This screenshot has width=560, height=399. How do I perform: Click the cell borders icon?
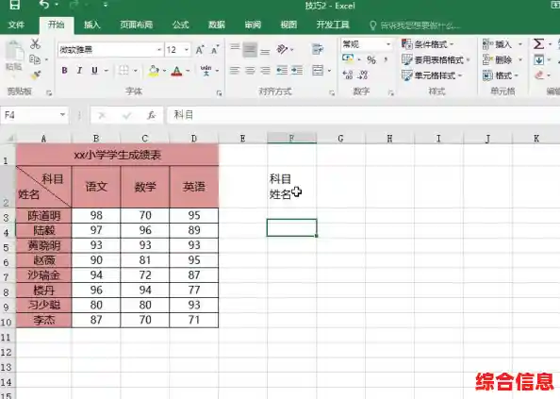tap(124, 71)
